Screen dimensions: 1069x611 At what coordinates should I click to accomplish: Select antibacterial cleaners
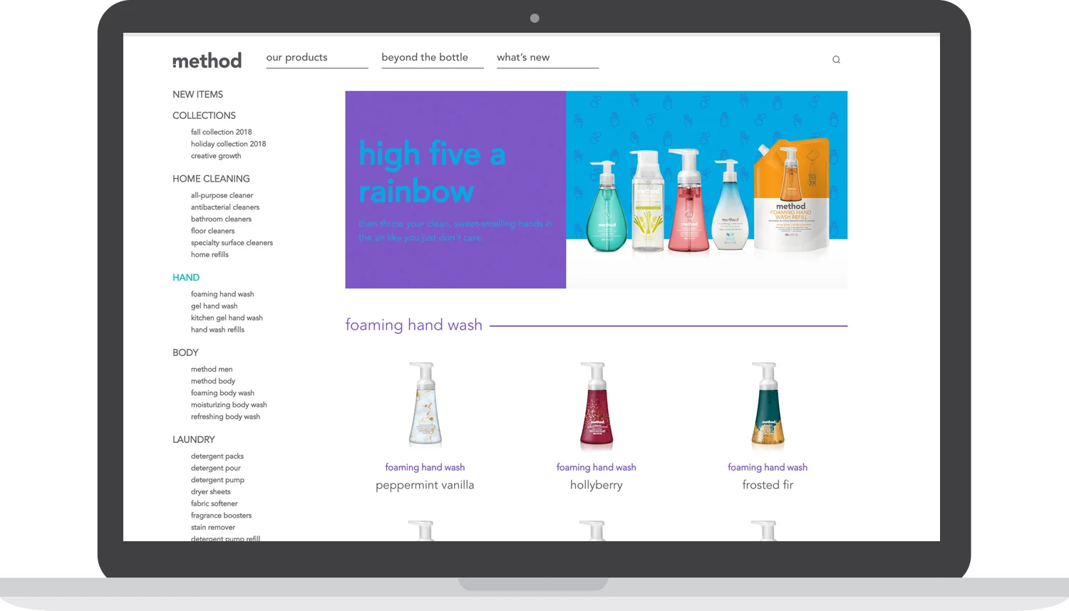tap(225, 207)
